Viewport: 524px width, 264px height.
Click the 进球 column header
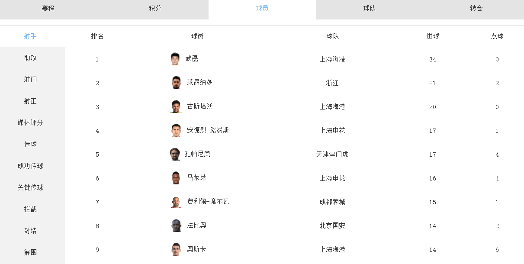[433, 36]
